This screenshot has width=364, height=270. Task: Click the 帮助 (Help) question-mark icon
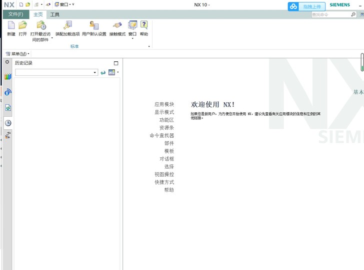(x=144, y=25)
